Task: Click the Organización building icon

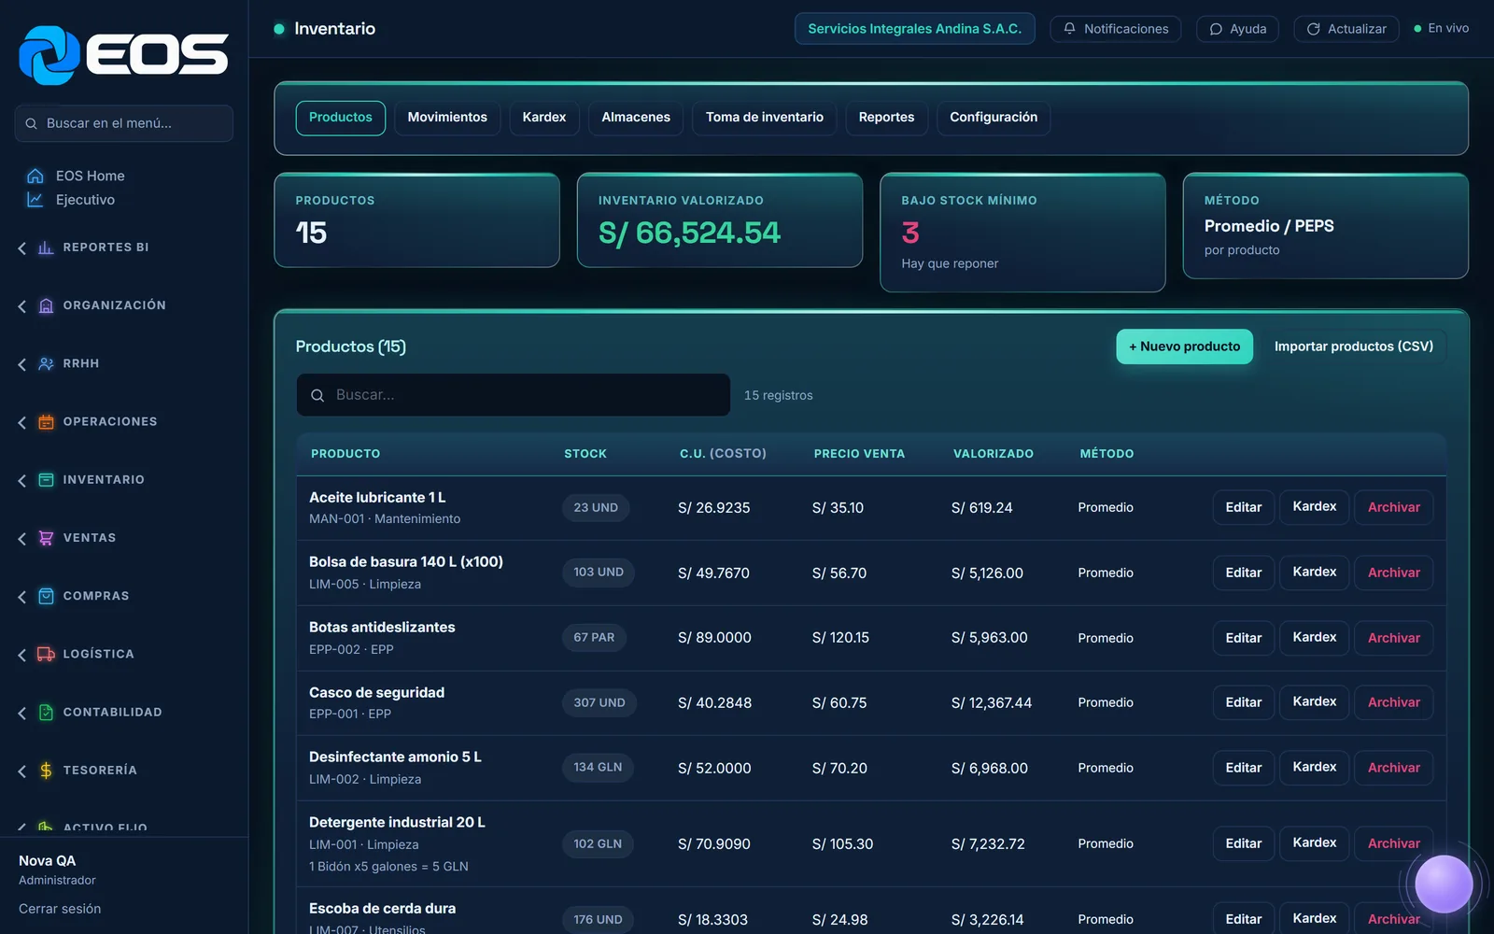Action: 46,305
